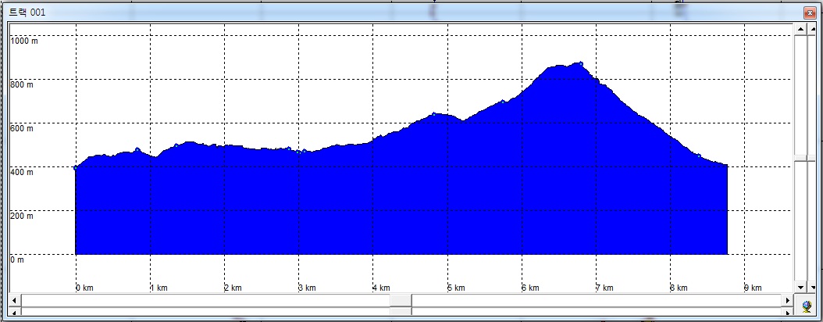This screenshot has width=823, height=322.
Task: Click the 트랙 001 window title text
Action: coord(27,13)
